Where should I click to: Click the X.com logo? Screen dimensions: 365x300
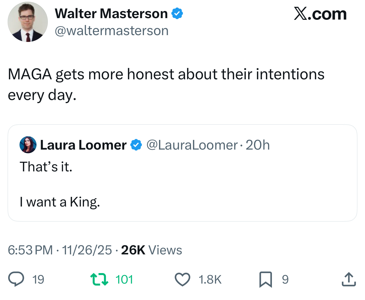(320, 14)
